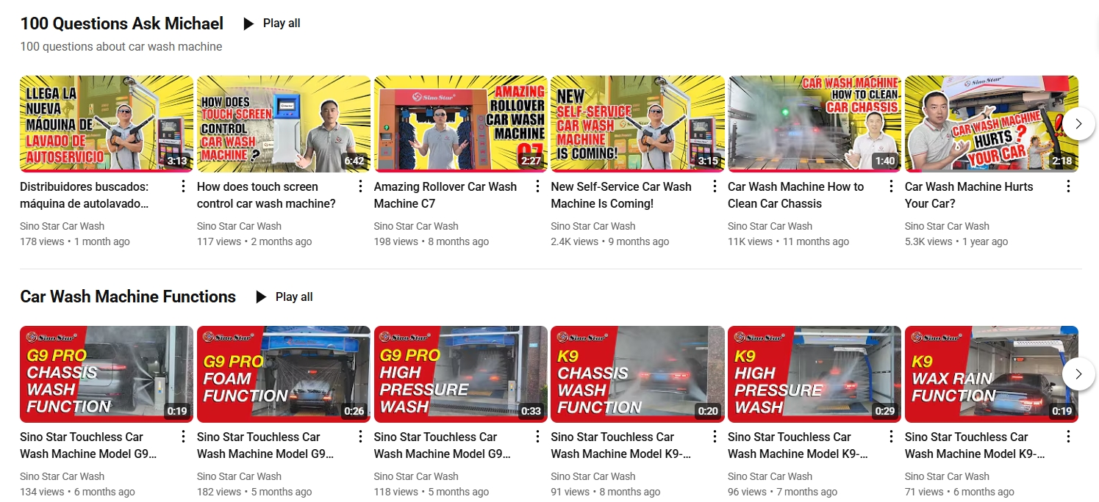Open the G9 PRO Chassis Wash Function thumbnail
Image resolution: width=1099 pixels, height=502 pixels.
point(107,374)
